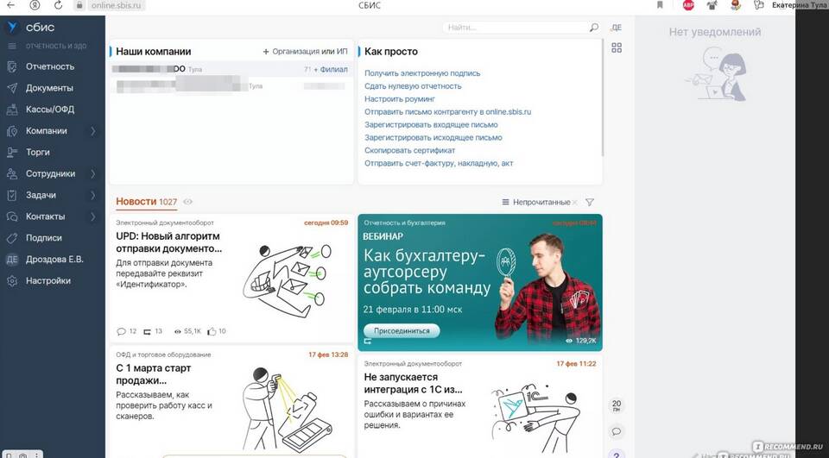Click the Yandex Я browser button

pyautogui.click(x=35, y=5)
